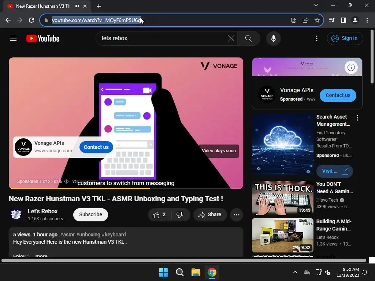
Task: Open Vonage APIs sidebar ad logo
Action: 267,94
